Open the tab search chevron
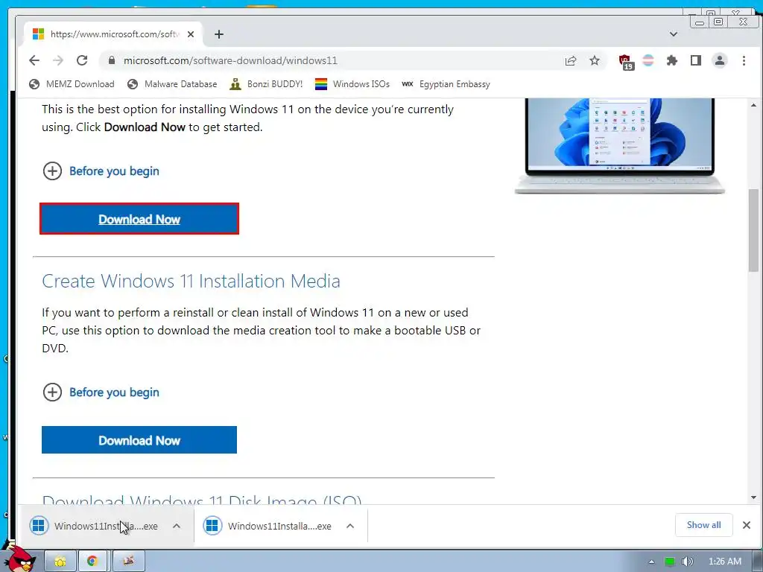The image size is (763, 572). pos(674,34)
